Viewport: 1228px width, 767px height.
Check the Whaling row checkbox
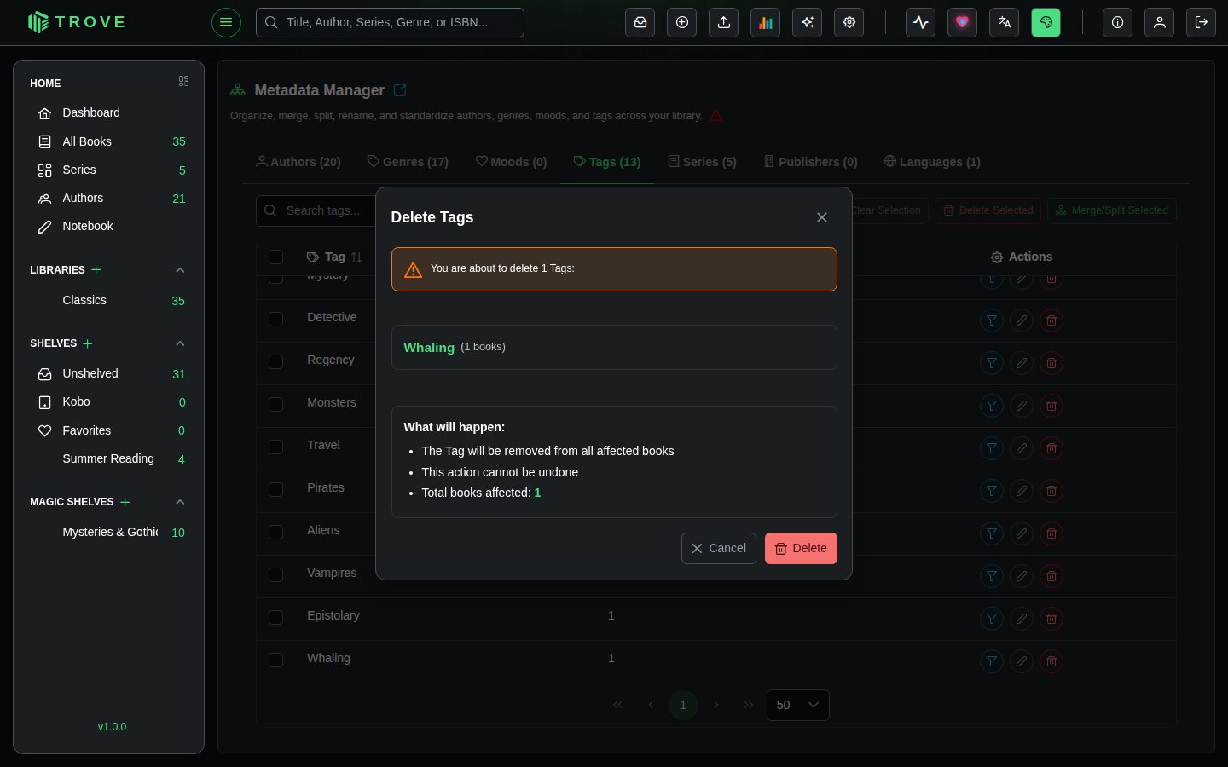pyautogui.click(x=275, y=660)
